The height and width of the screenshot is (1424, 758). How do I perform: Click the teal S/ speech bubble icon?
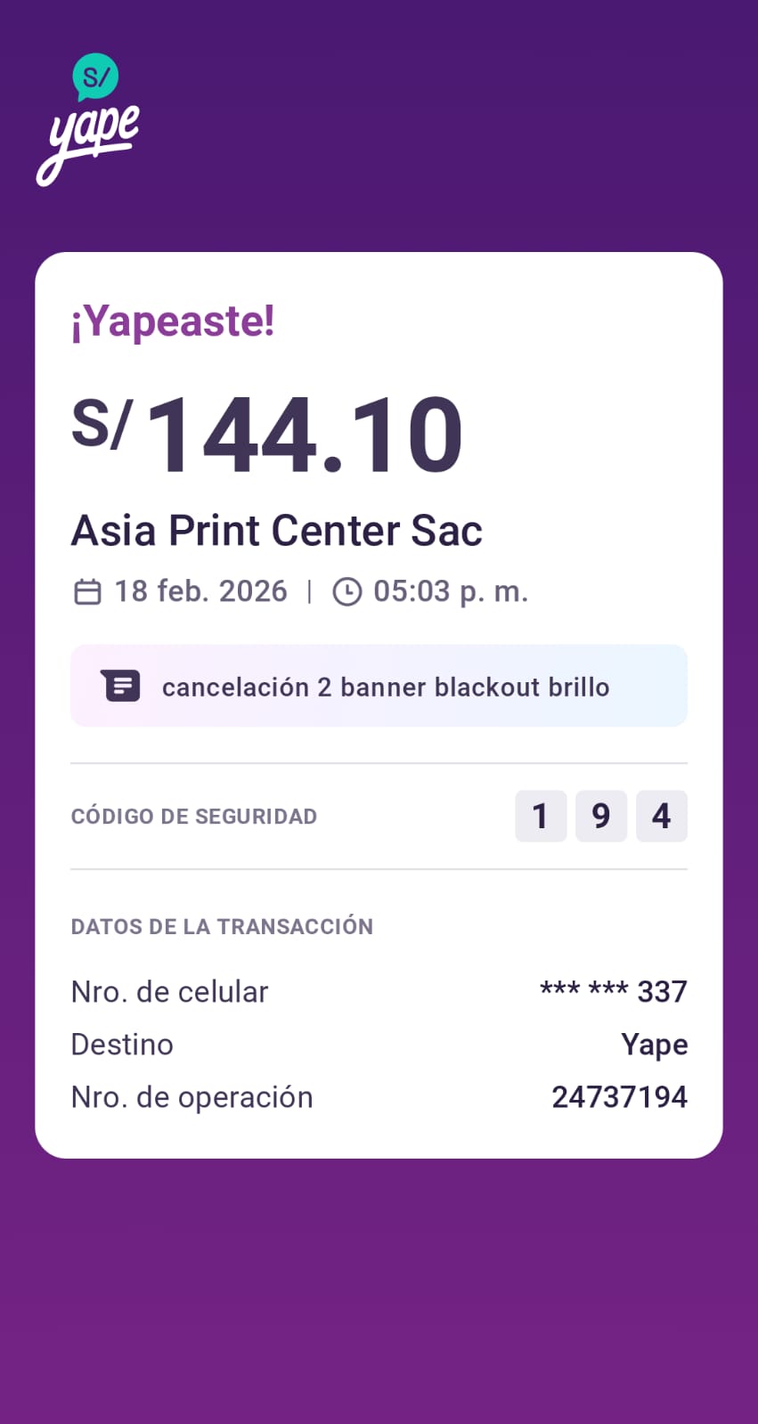coord(95,77)
